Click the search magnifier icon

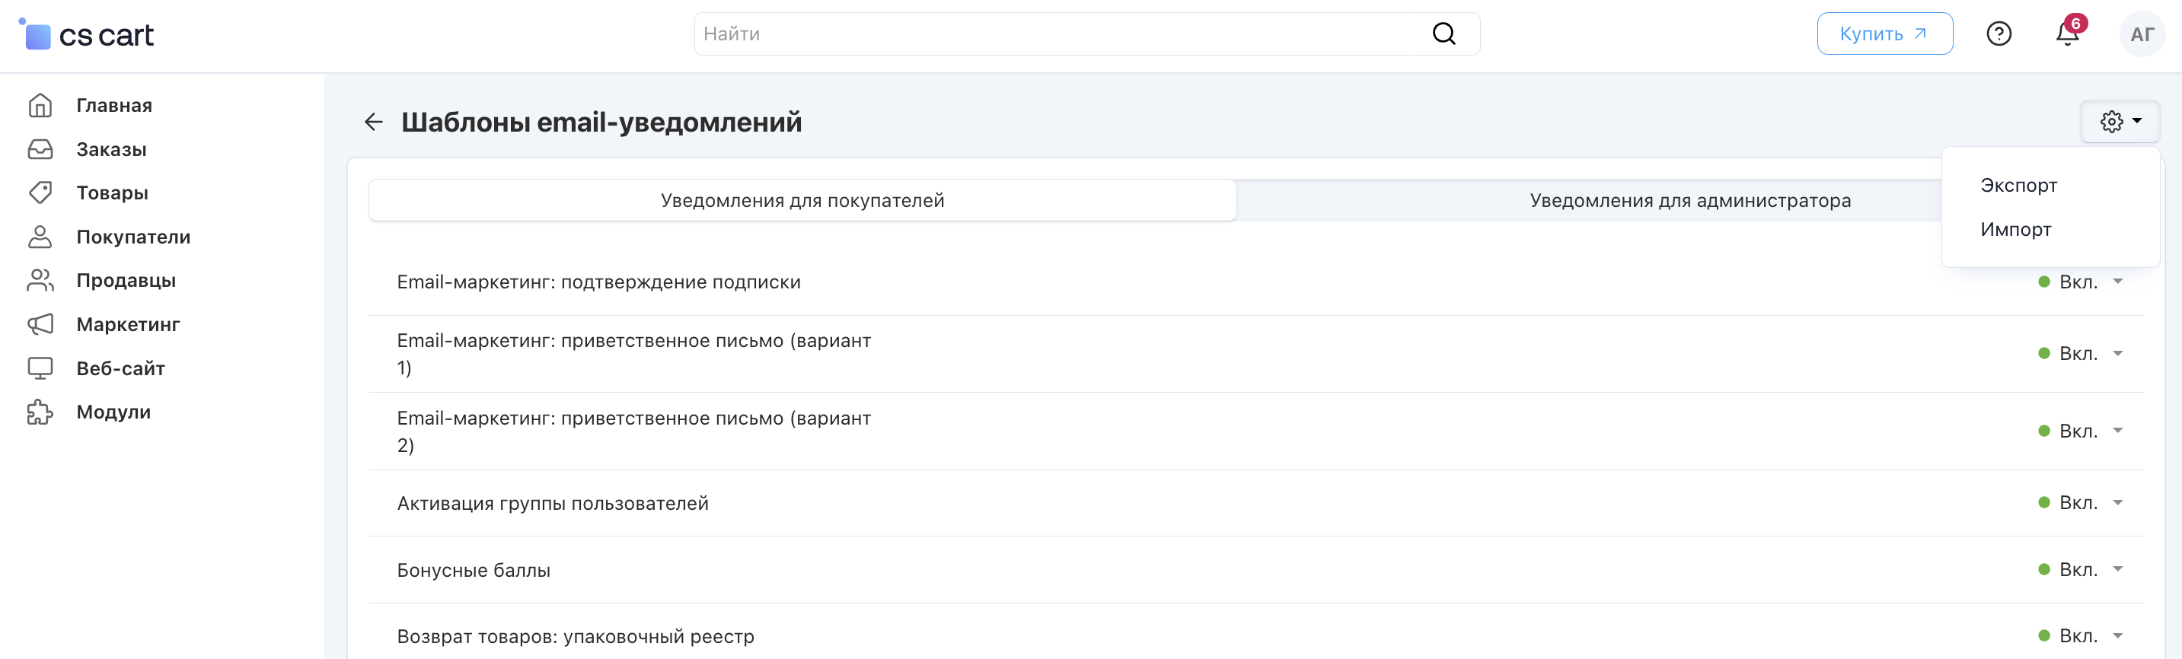1444,34
